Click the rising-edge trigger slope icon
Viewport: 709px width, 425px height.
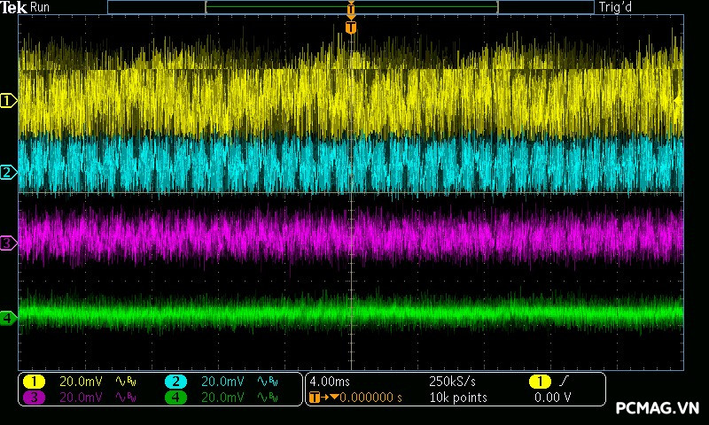point(565,382)
